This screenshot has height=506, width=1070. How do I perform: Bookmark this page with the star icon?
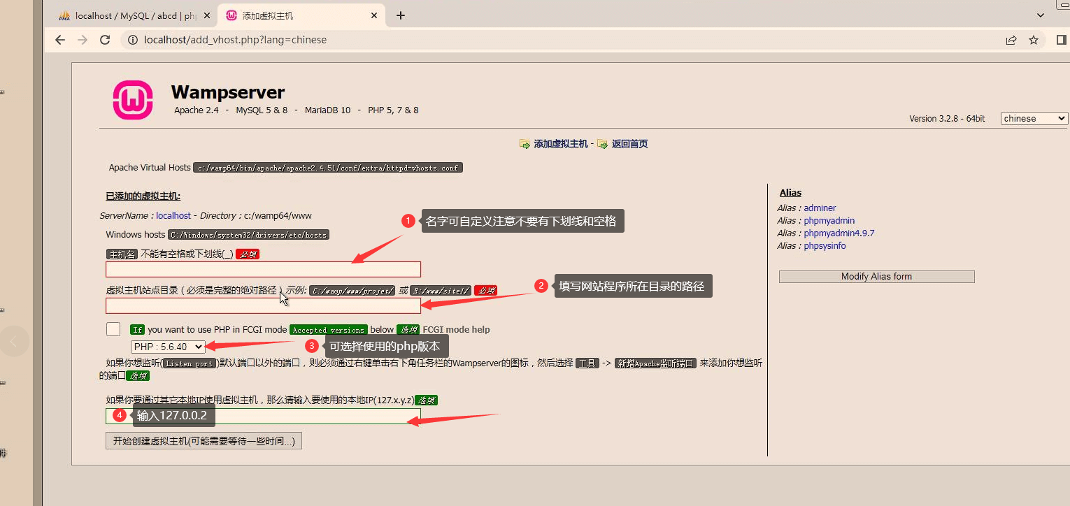pyautogui.click(x=1034, y=40)
